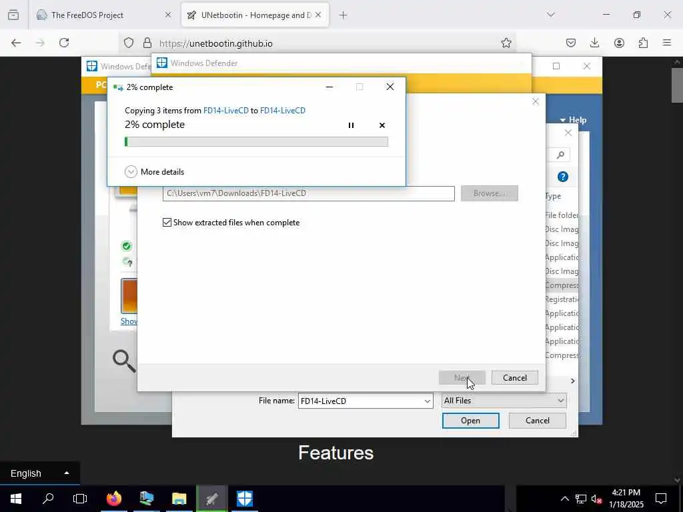Open a new browser tab
This screenshot has height=512, width=683.
pos(343,15)
